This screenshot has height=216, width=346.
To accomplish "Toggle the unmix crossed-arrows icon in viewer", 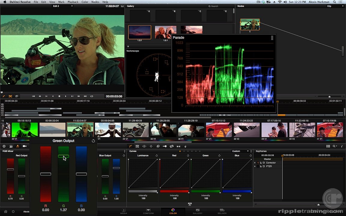I will tap(10, 96).
